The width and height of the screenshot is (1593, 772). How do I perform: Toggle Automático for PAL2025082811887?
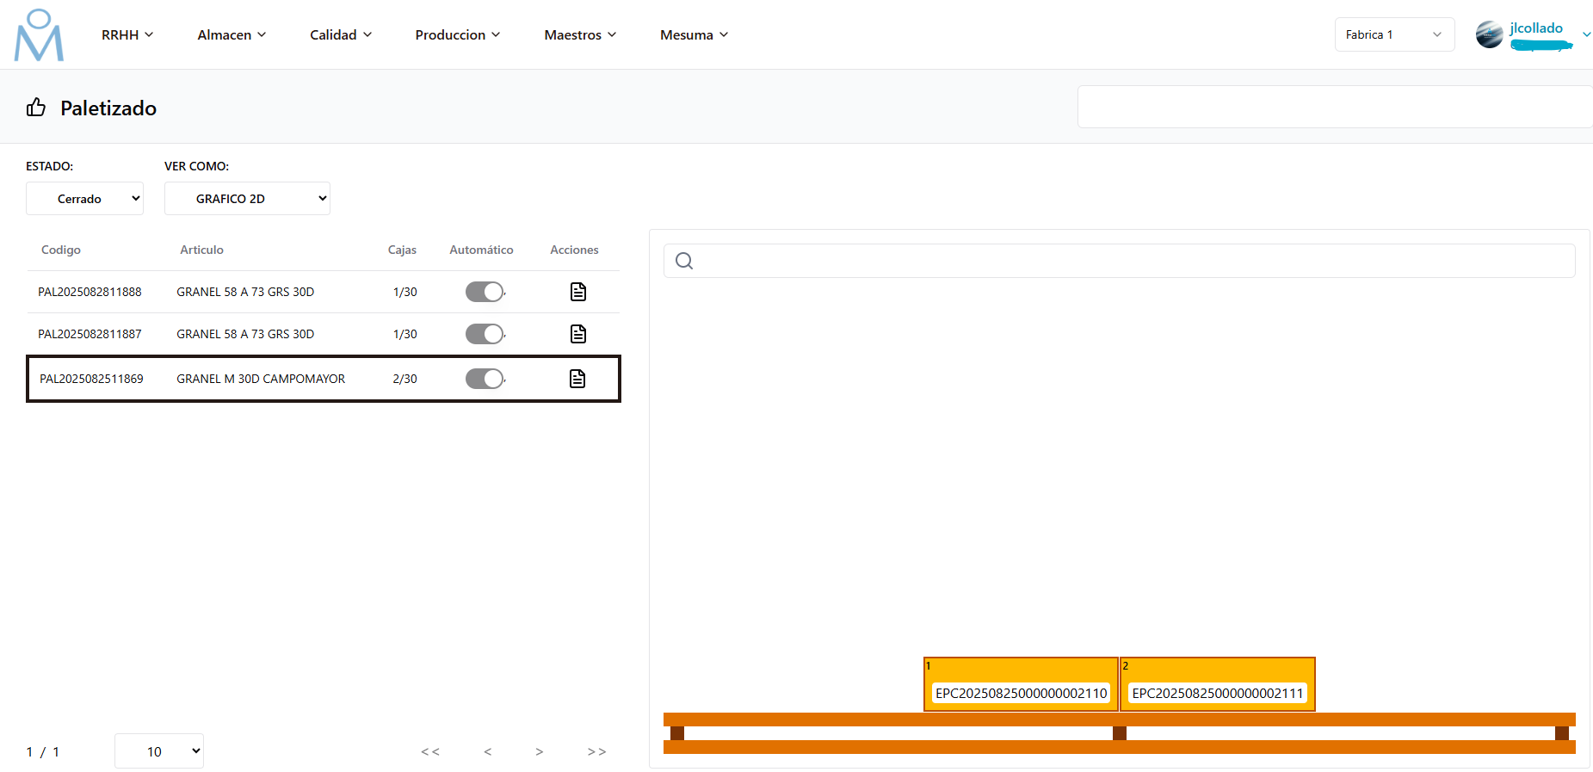[x=485, y=334]
